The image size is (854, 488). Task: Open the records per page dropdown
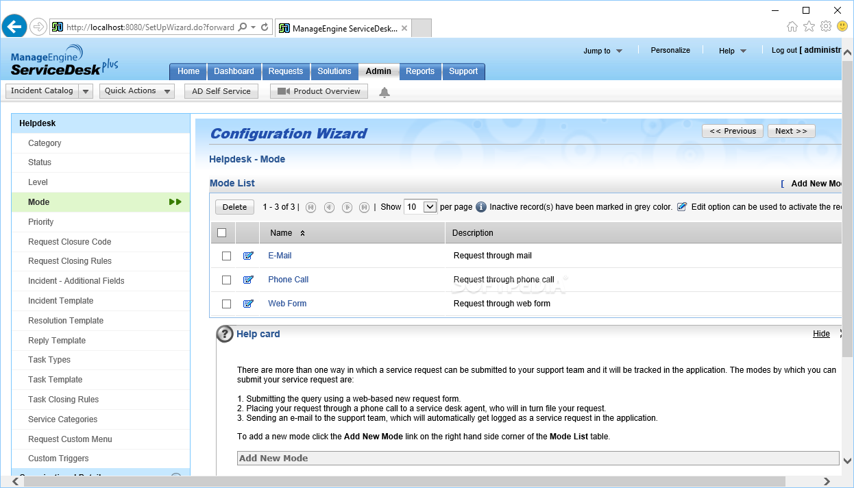tap(421, 207)
